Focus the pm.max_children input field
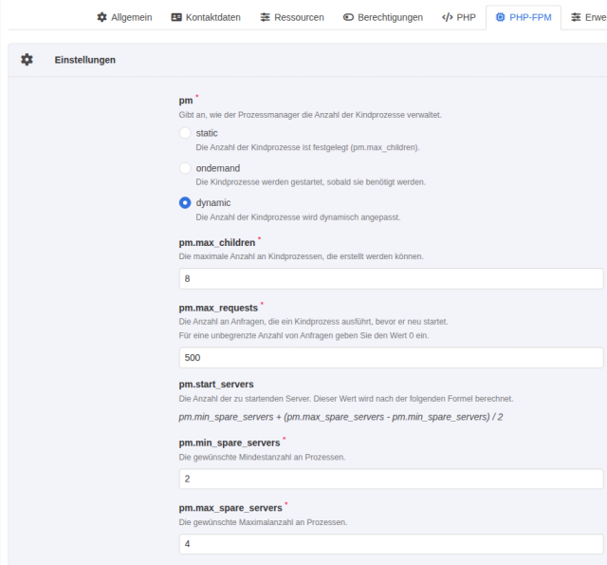The height and width of the screenshot is (565, 607). tap(391, 278)
